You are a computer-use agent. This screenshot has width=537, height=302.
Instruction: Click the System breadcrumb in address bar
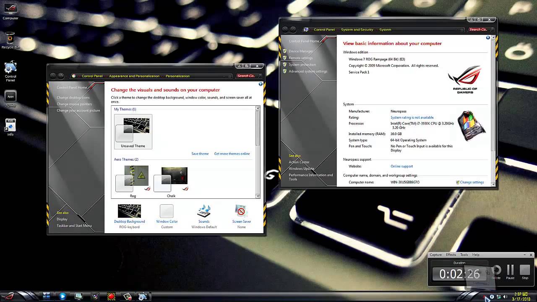click(x=385, y=29)
